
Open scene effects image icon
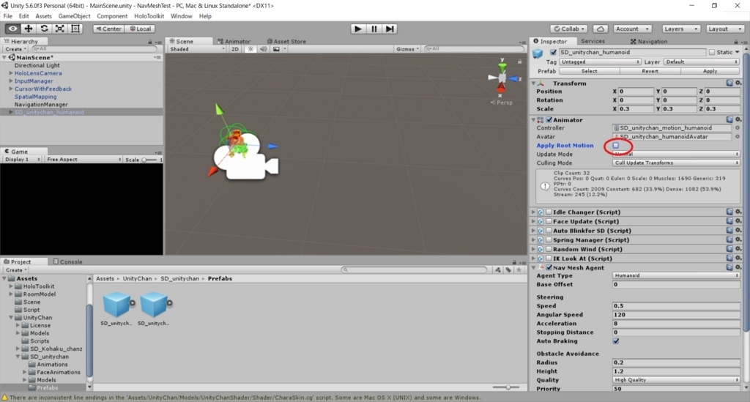pyautogui.click(x=276, y=49)
